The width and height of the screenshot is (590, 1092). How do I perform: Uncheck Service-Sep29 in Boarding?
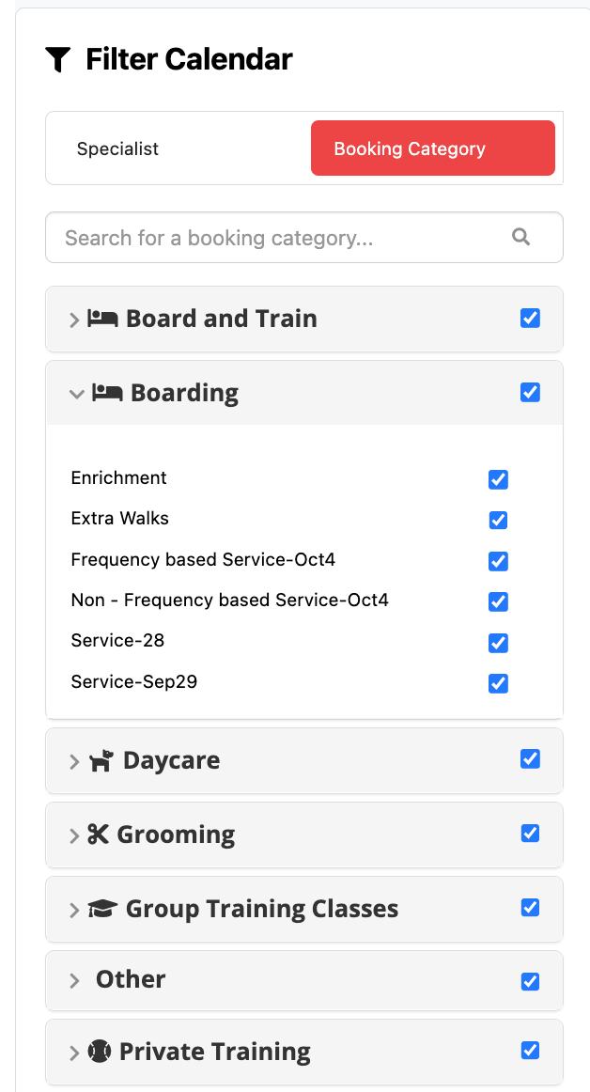[x=498, y=683]
